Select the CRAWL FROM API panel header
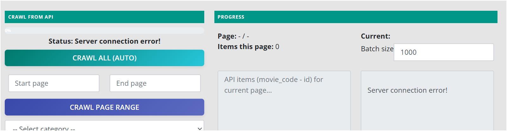507x131 pixels. pyautogui.click(x=105, y=17)
